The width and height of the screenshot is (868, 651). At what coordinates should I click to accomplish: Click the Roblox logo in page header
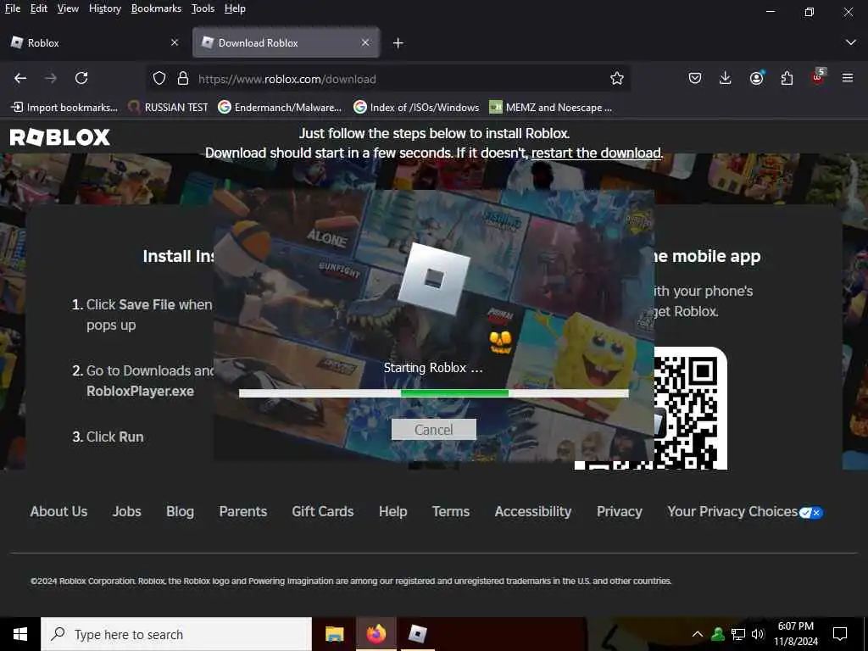[x=60, y=137]
